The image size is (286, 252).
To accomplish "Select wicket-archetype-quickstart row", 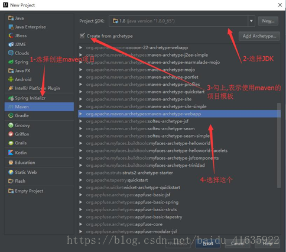I will [x=179, y=188].
